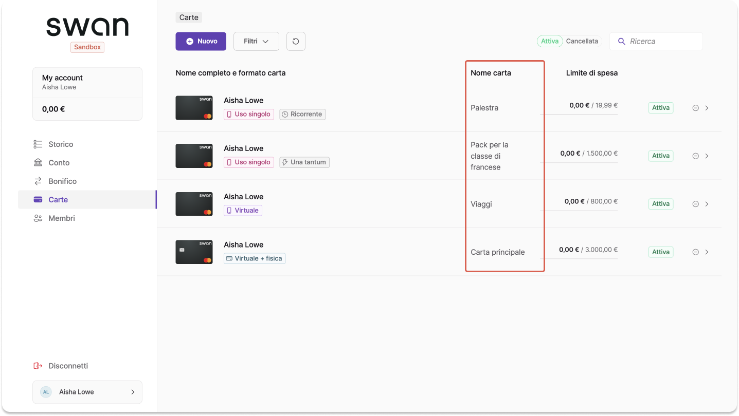
Task: Click the Attiva status badge on Palestra row
Action: pyautogui.click(x=661, y=108)
